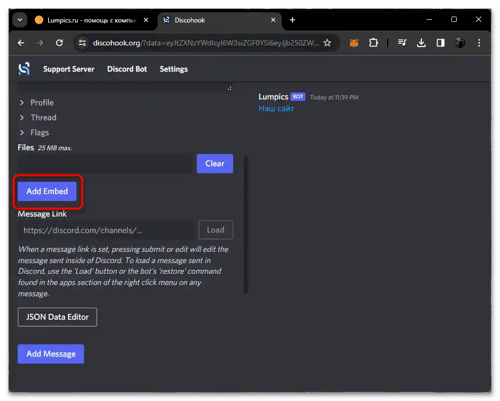Select the Discohook browser tab

pos(219,20)
